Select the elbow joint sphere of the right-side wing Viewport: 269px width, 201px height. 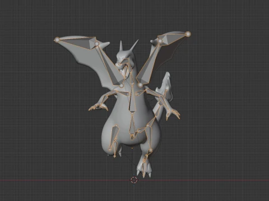tap(160, 41)
